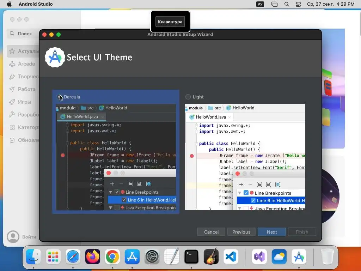Proceed with the Next button
The height and width of the screenshot is (271, 361).
tap(272, 232)
